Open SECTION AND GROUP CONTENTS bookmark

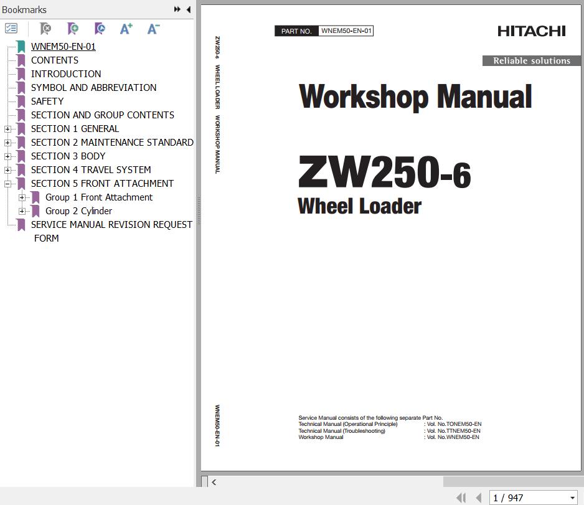click(x=103, y=115)
